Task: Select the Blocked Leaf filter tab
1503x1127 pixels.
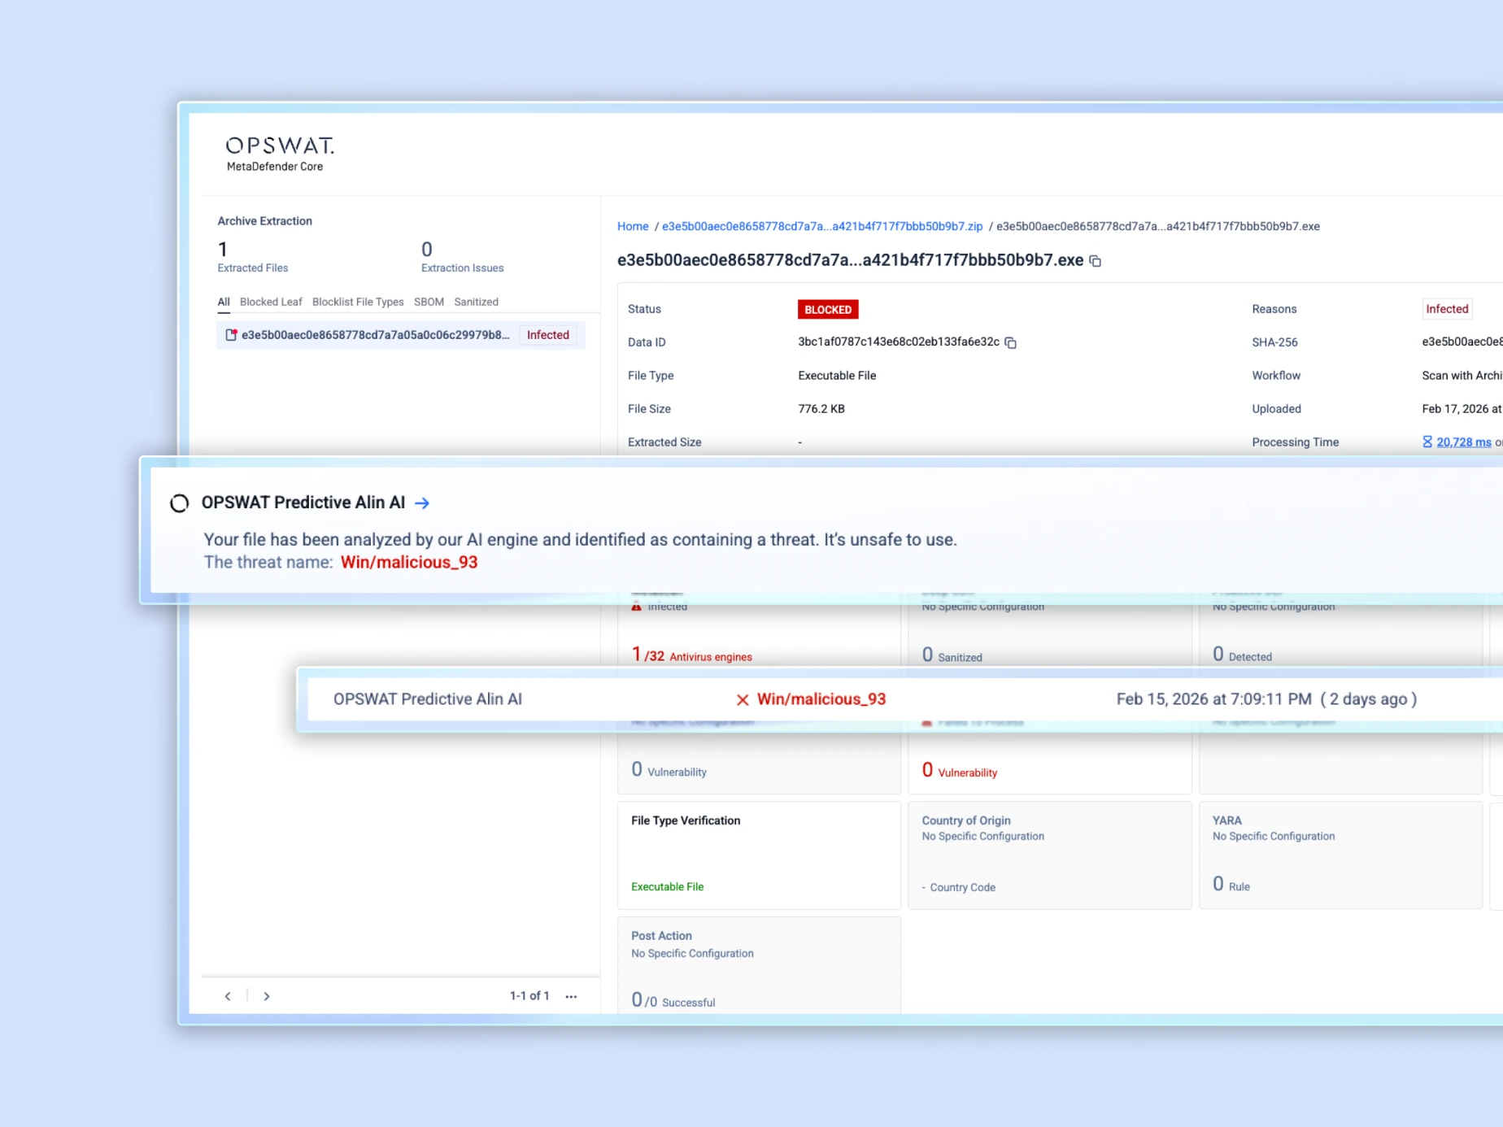Action: tap(271, 302)
